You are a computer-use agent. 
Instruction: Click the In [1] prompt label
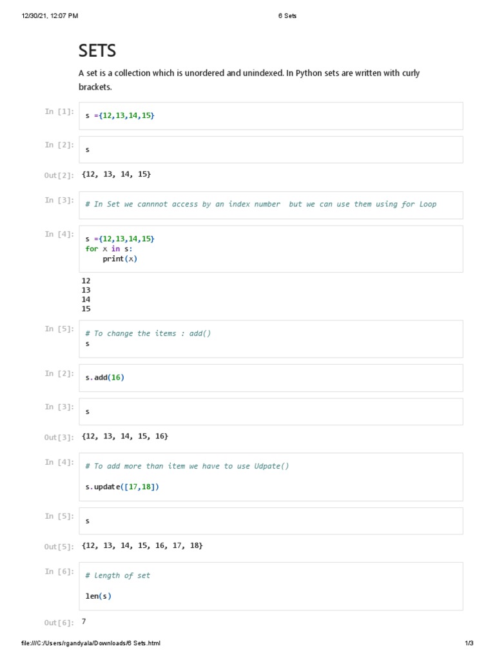coord(59,112)
